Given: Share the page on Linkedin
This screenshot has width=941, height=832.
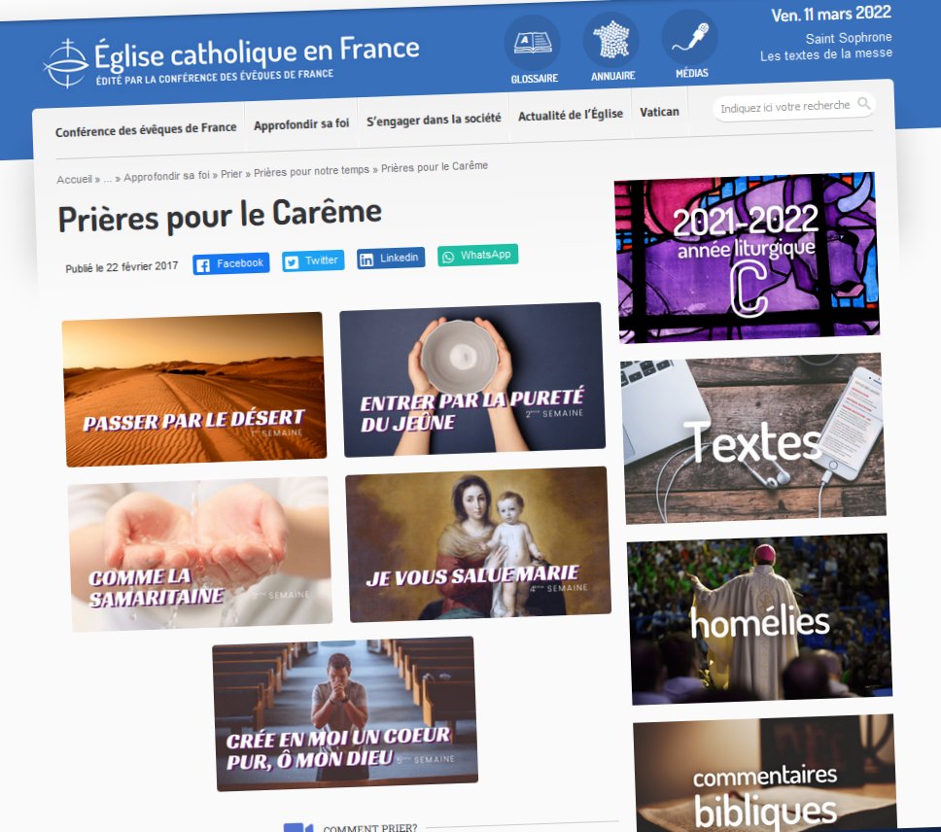Looking at the screenshot, I should coord(391,258).
